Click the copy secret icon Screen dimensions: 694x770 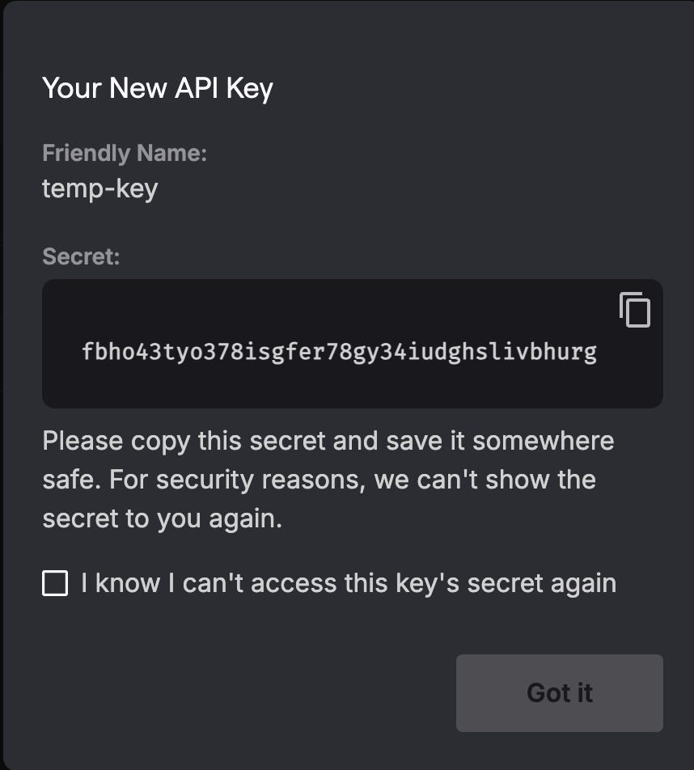(x=635, y=310)
